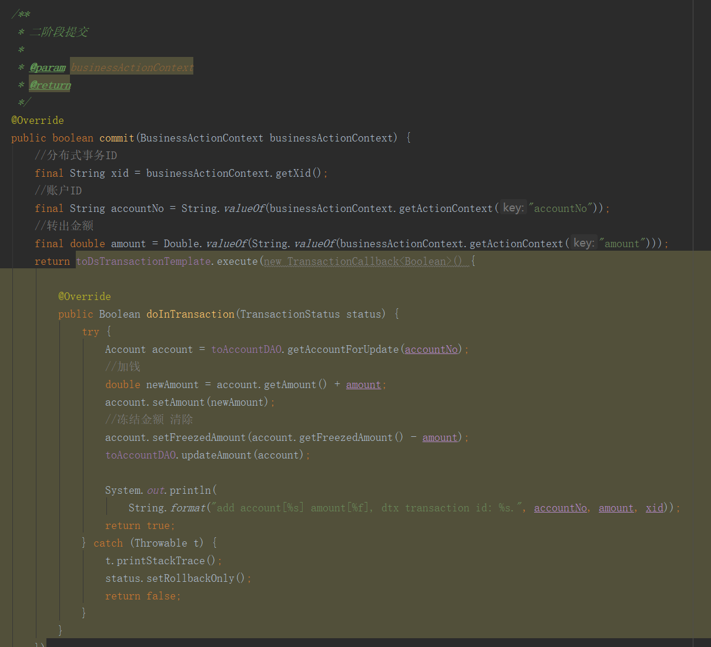Click the "amount" string literal

tap(622, 244)
